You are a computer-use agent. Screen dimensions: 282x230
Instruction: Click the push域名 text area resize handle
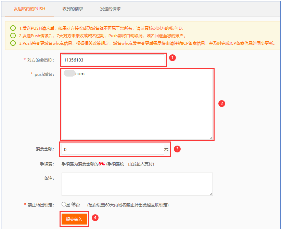[211, 137]
